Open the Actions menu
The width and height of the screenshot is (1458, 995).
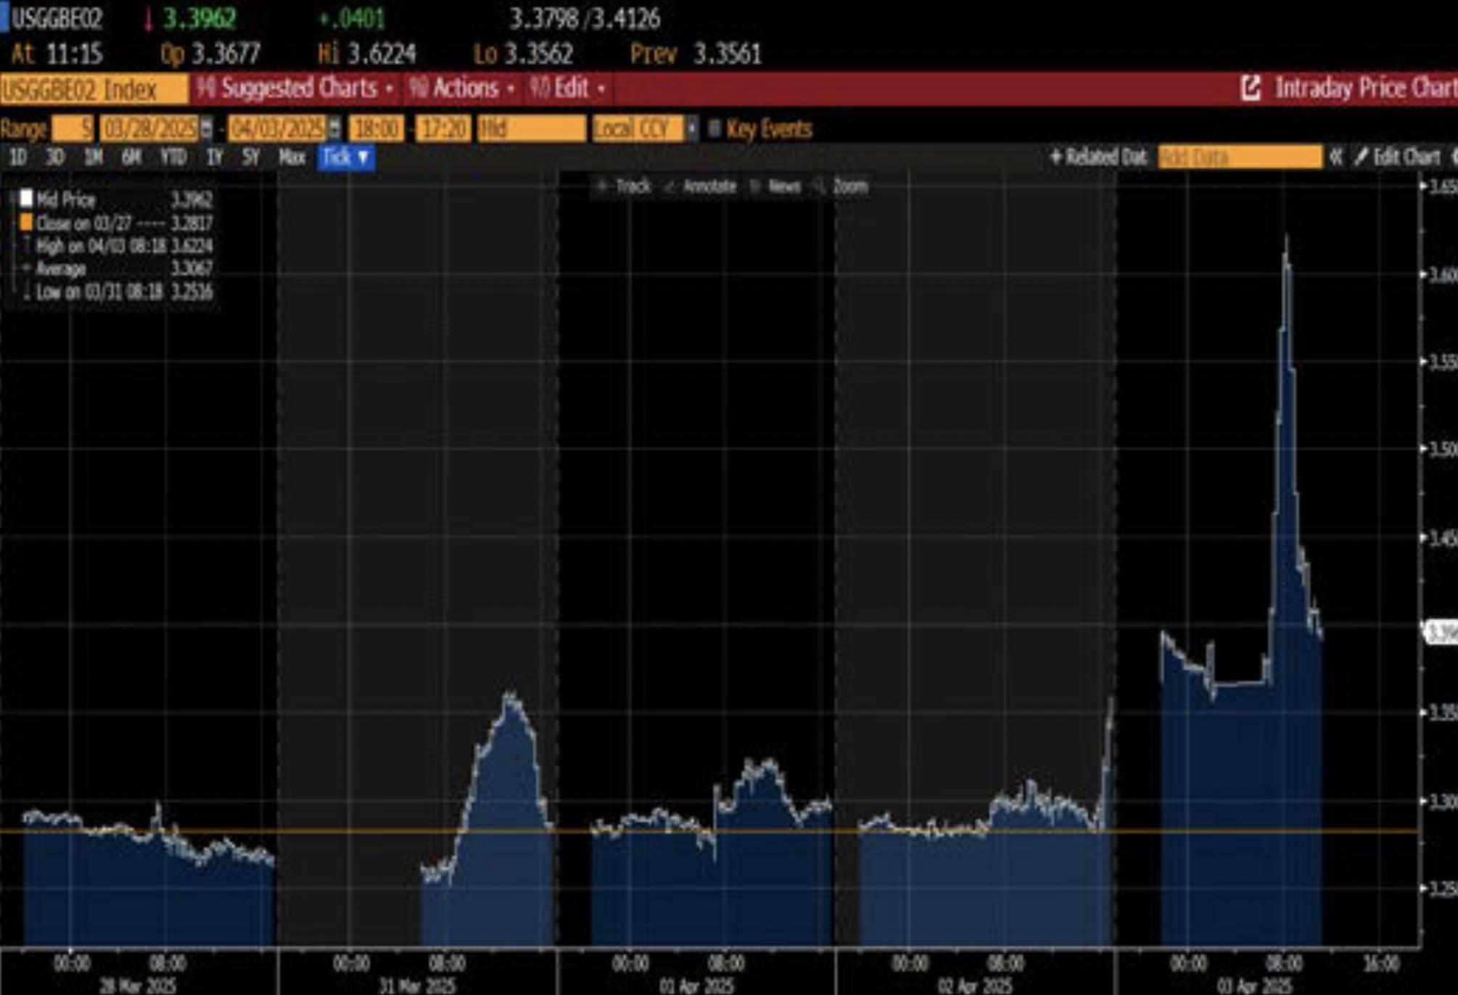point(464,88)
